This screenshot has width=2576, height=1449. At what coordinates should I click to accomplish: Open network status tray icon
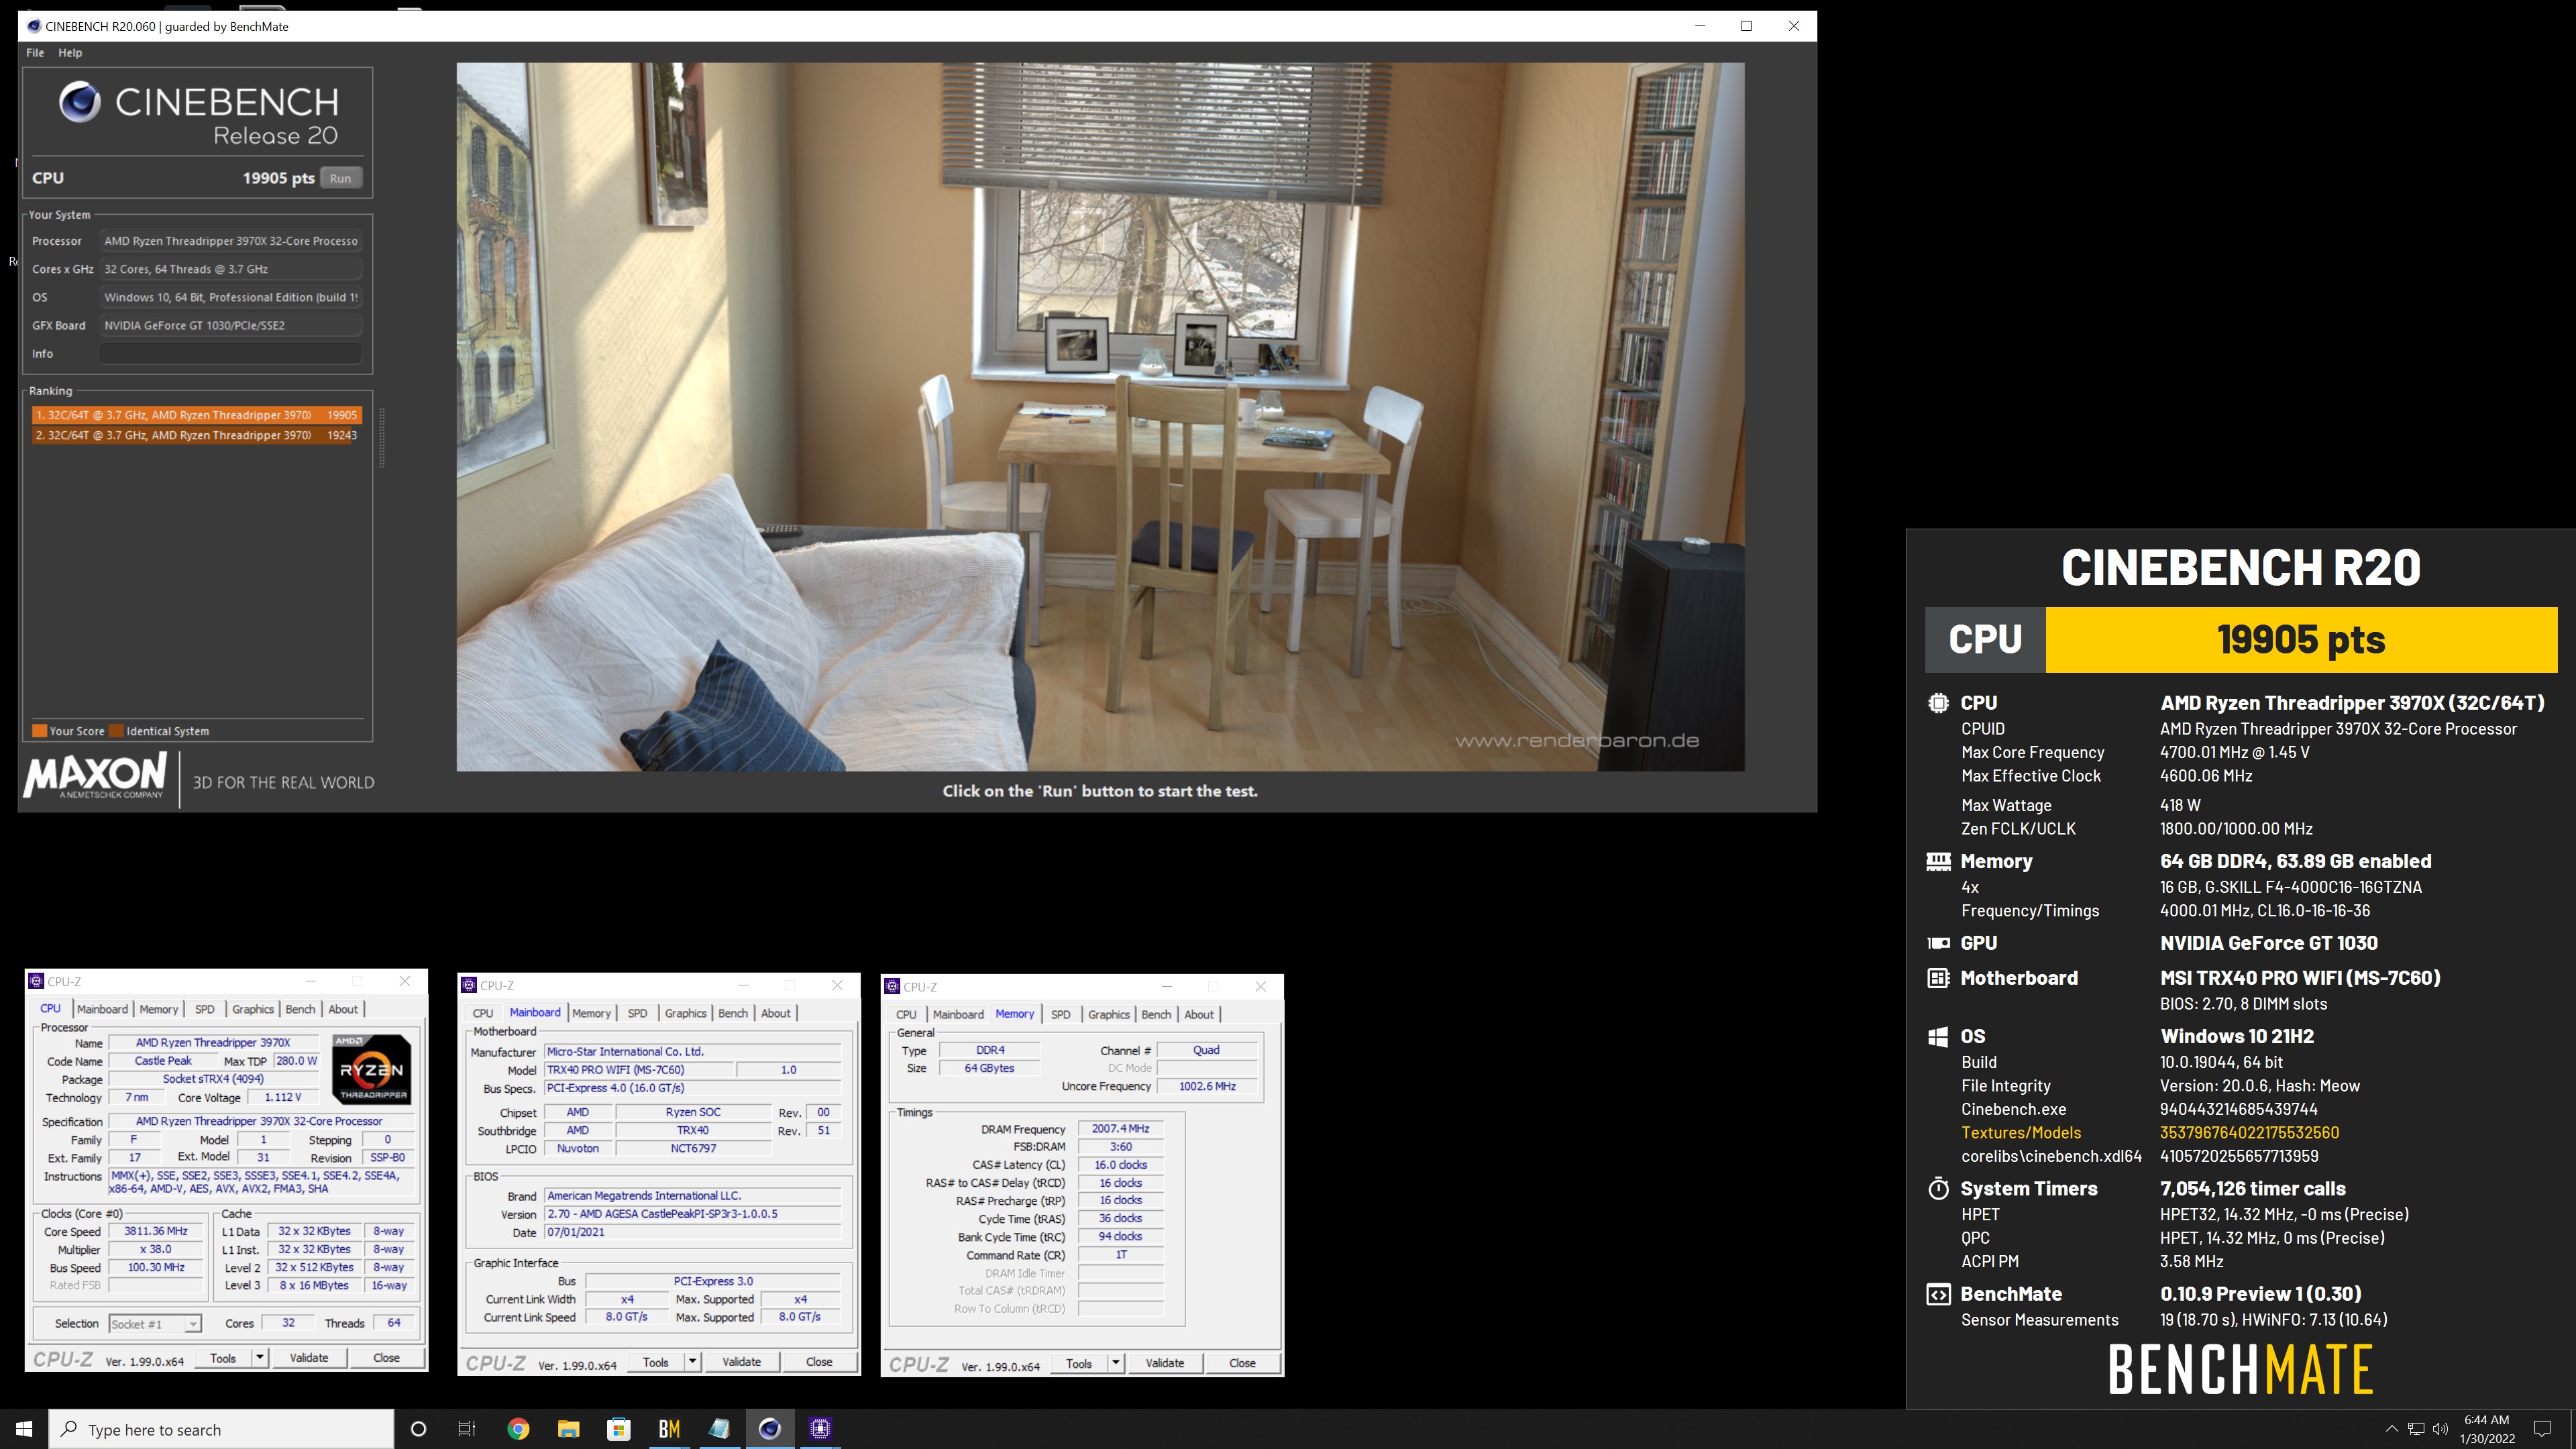coord(2416,1429)
